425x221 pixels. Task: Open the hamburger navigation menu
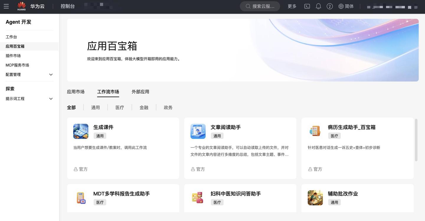[6, 6]
